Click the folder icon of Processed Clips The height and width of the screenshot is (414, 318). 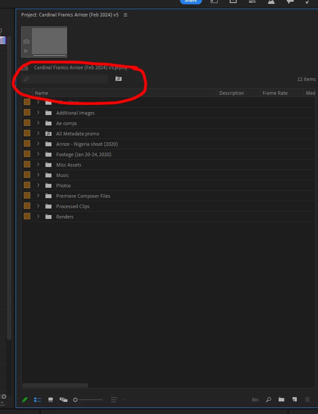click(x=48, y=206)
